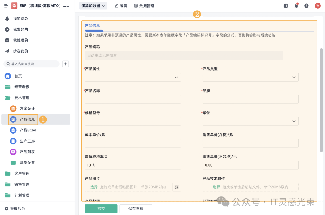
Task: Open the 仅添加数据 mode dropdown
Action: [93, 6]
